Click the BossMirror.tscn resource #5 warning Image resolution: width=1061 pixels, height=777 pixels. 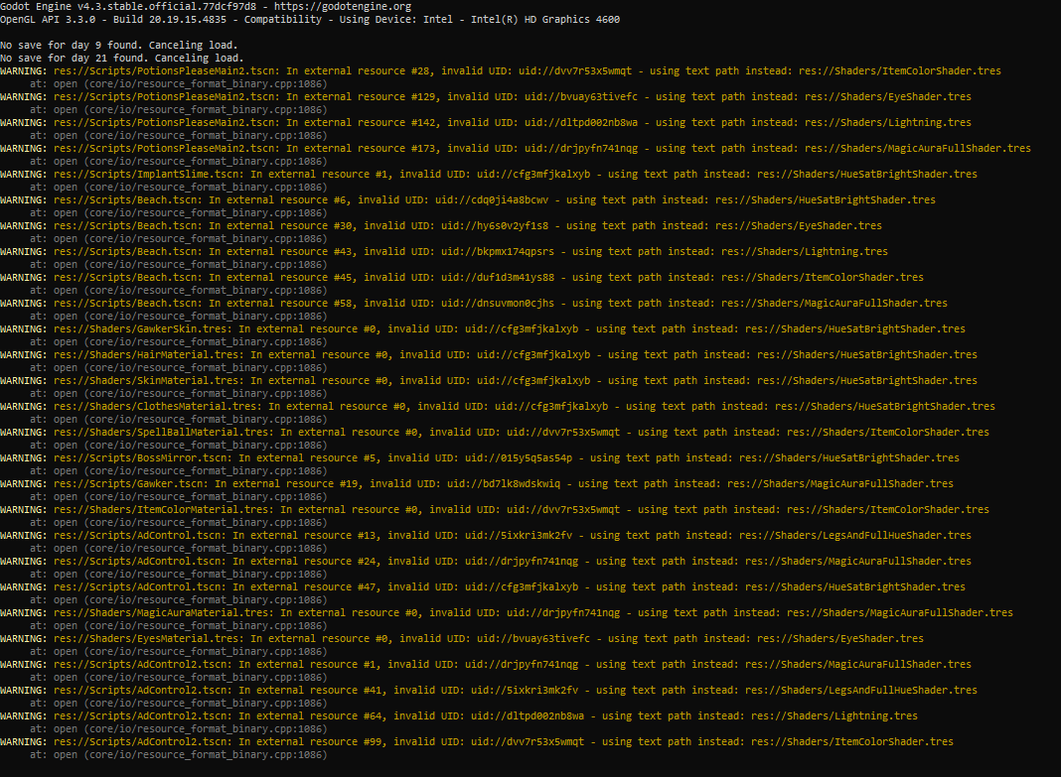pyautogui.click(x=480, y=458)
